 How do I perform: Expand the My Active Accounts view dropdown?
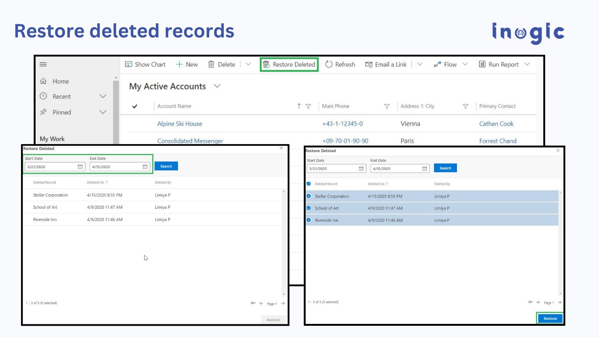coord(217,86)
